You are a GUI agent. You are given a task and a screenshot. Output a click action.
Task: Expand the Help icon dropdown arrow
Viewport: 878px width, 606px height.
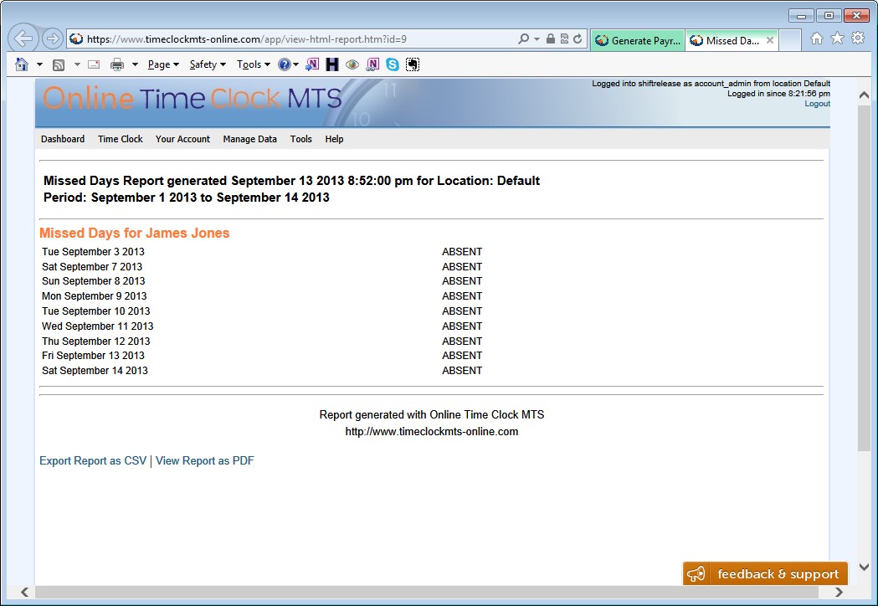pos(295,64)
